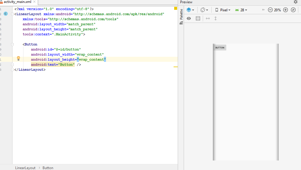
Task: Toggle the blueprint layout rows icon
Action: click(198, 18)
